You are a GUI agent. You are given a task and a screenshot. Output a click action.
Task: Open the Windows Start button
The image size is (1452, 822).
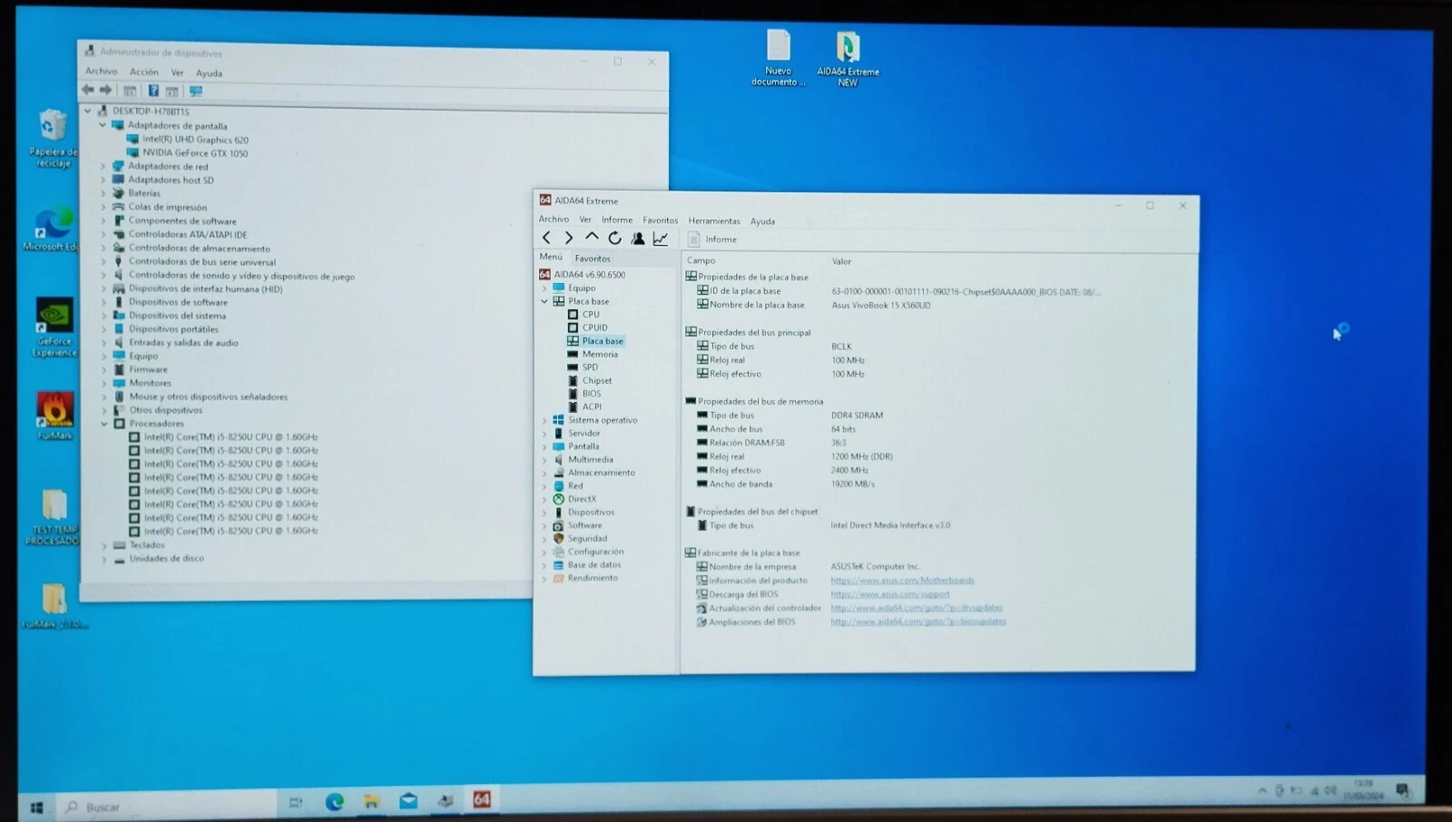click(x=37, y=807)
